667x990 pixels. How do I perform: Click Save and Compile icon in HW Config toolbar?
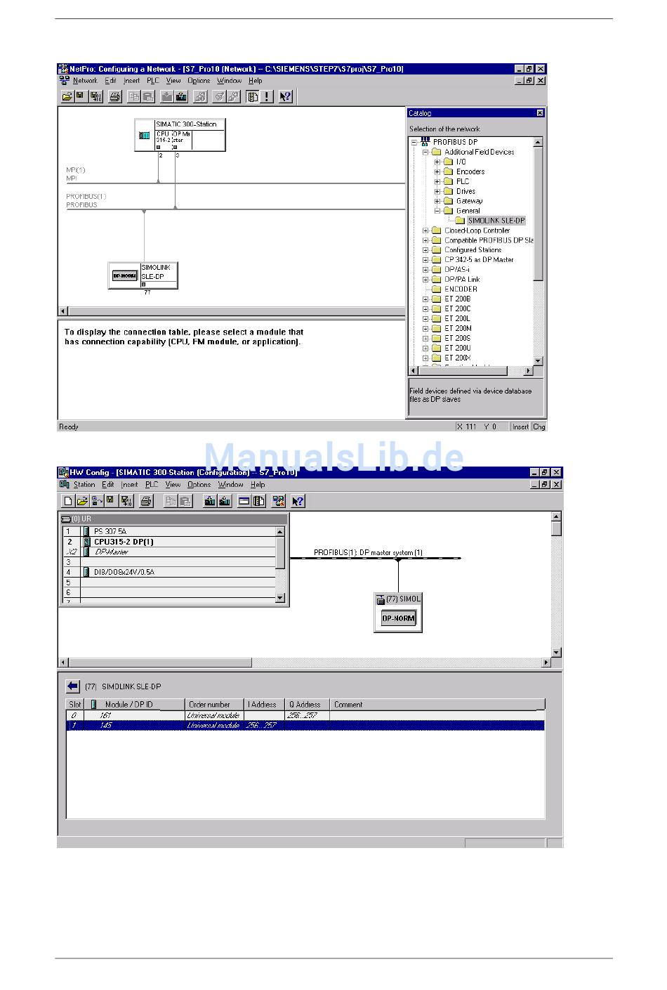(x=126, y=501)
